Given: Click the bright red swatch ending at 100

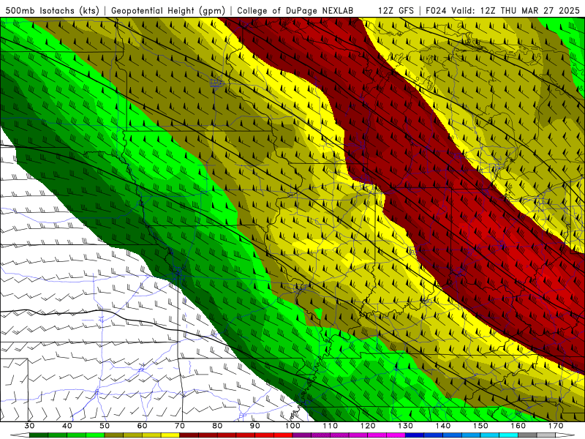Looking at the screenshot, I should [283, 435].
